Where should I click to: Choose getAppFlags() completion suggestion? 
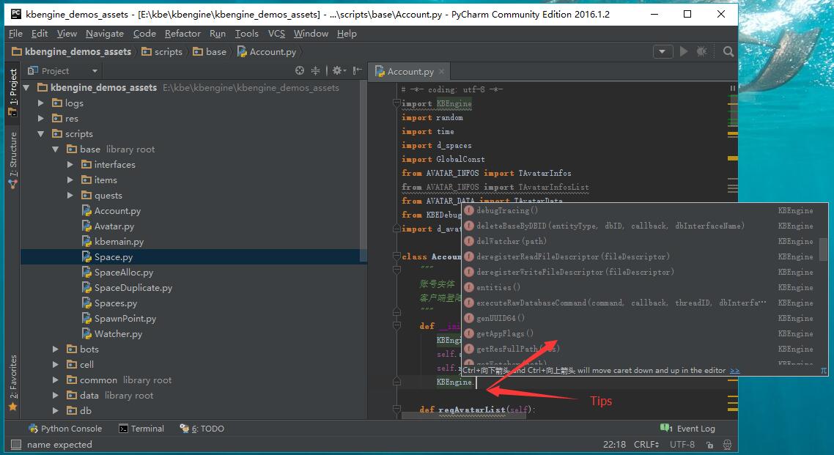(641, 334)
